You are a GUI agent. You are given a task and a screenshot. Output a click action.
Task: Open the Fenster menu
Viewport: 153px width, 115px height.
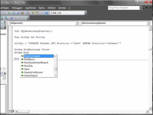pyautogui.click(x=62, y=8)
